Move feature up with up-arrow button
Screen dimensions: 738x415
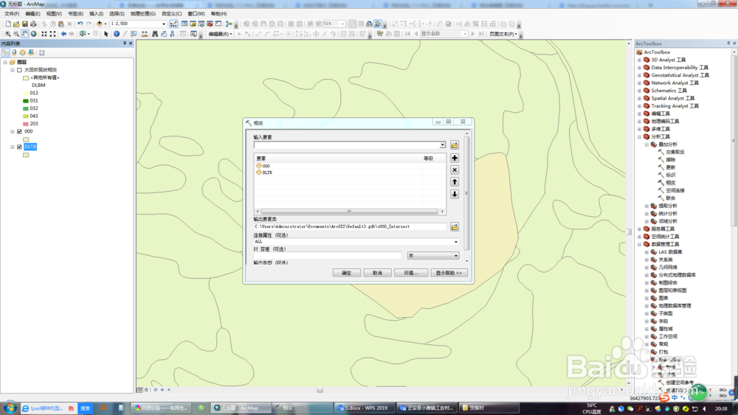coord(455,182)
